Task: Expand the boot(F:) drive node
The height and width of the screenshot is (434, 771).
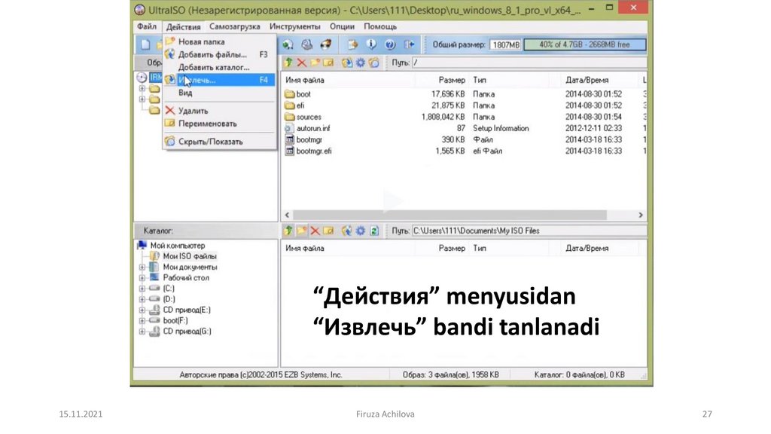Action: tap(142, 321)
